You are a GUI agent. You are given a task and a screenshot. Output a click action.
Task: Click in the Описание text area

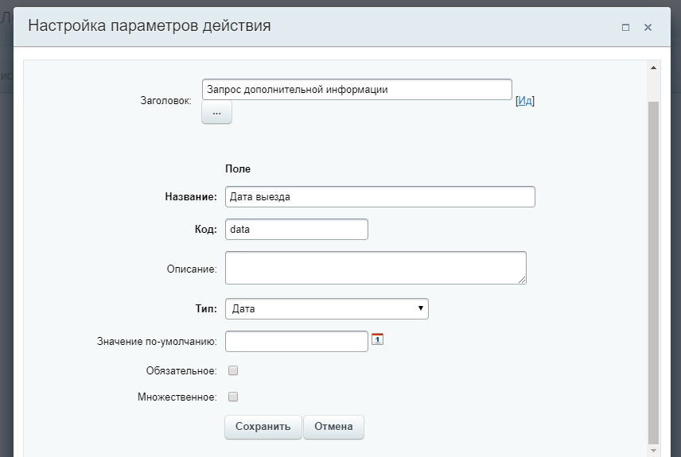tap(376, 268)
